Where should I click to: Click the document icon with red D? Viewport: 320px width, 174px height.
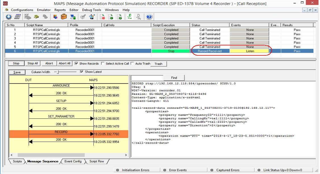point(102,17)
